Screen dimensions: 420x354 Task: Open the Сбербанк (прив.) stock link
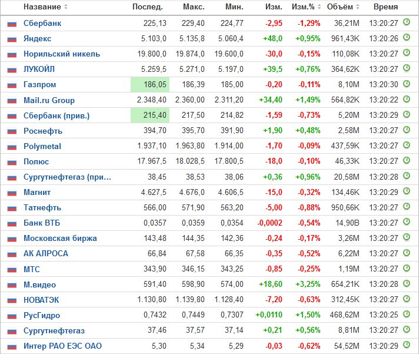(56, 115)
